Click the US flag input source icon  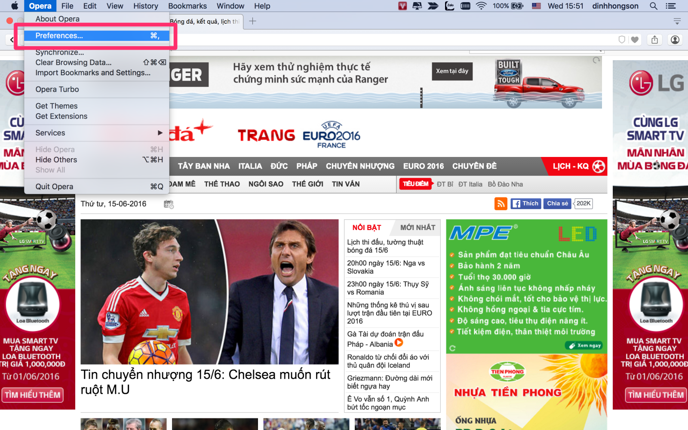[x=536, y=6]
